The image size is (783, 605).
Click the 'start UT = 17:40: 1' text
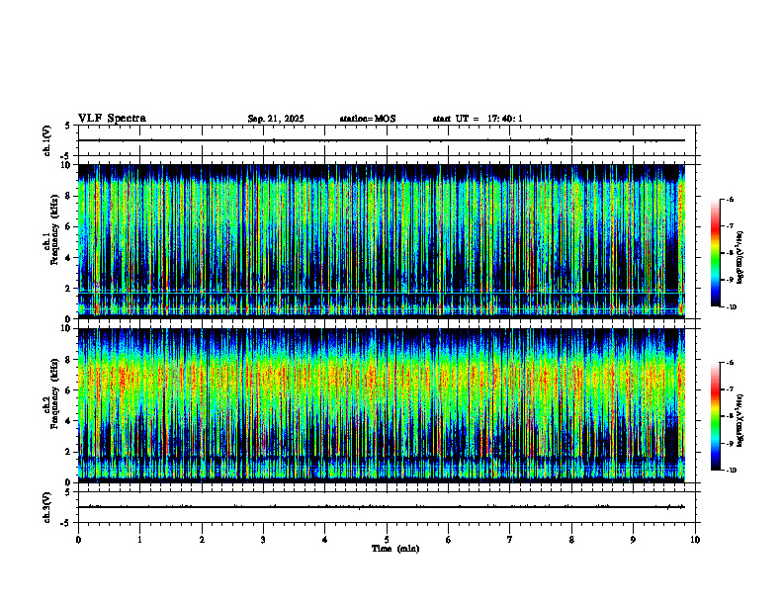click(x=478, y=119)
